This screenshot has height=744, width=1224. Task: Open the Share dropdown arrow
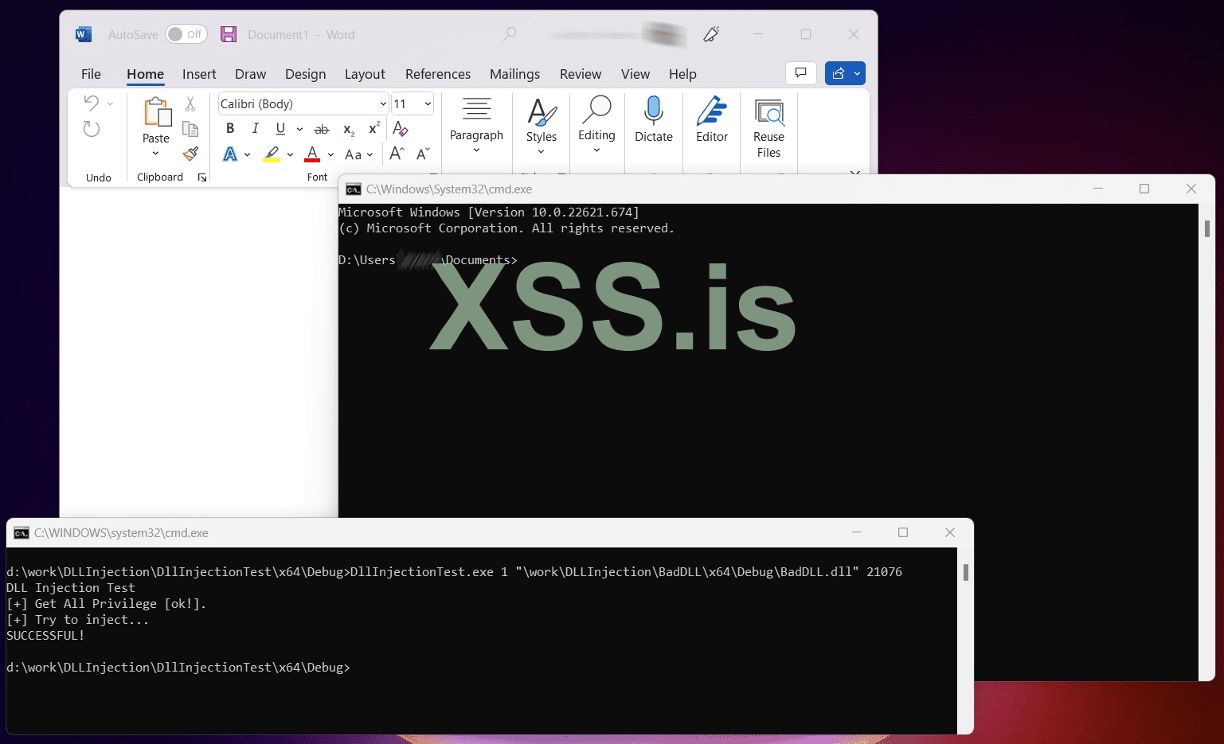point(857,73)
